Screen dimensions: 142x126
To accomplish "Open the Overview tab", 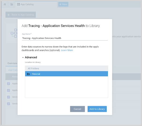I will [12, 63].
